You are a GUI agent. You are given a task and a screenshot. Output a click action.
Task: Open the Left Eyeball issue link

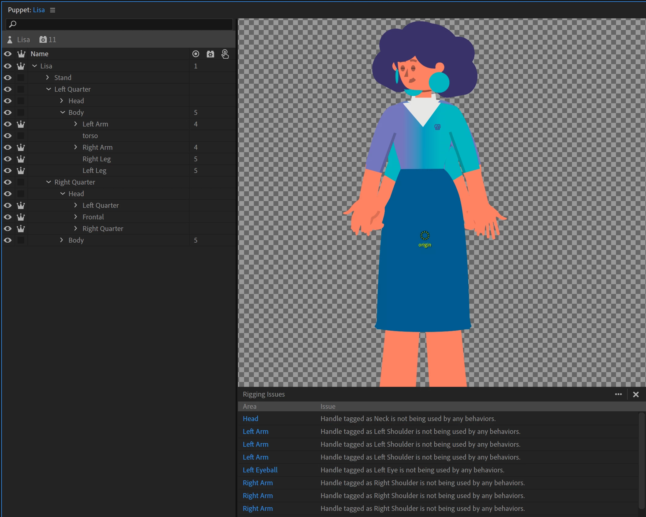point(260,470)
